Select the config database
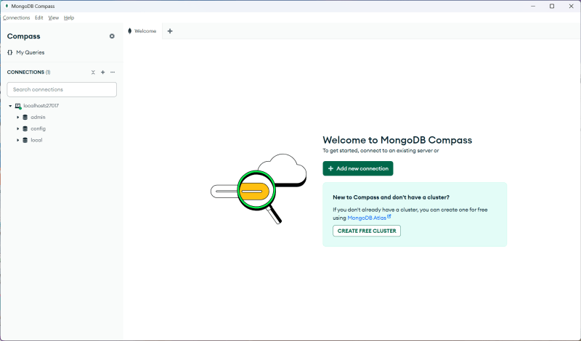The width and height of the screenshot is (581, 341). pyautogui.click(x=38, y=129)
